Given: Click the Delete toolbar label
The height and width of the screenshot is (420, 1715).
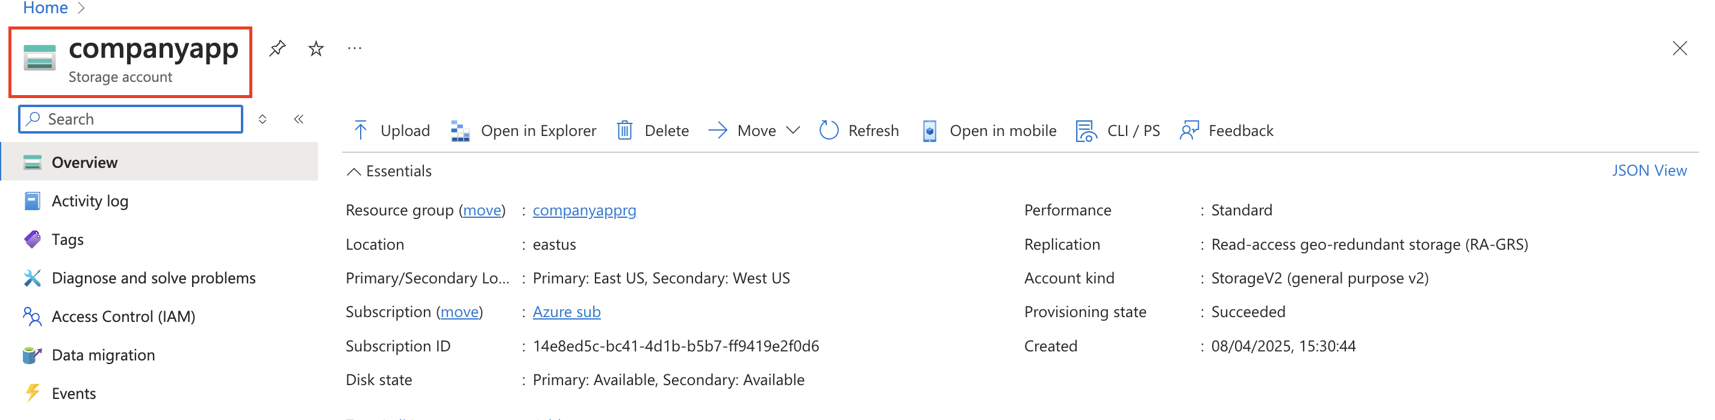Looking at the screenshot, I should coord(667,131).
